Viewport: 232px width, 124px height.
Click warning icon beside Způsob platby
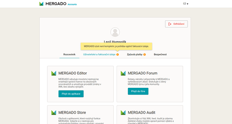(145, 55)
